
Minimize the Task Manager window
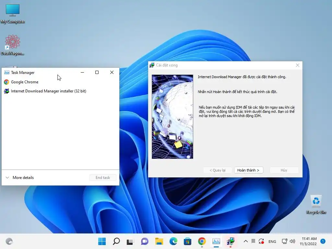[82, 72]
